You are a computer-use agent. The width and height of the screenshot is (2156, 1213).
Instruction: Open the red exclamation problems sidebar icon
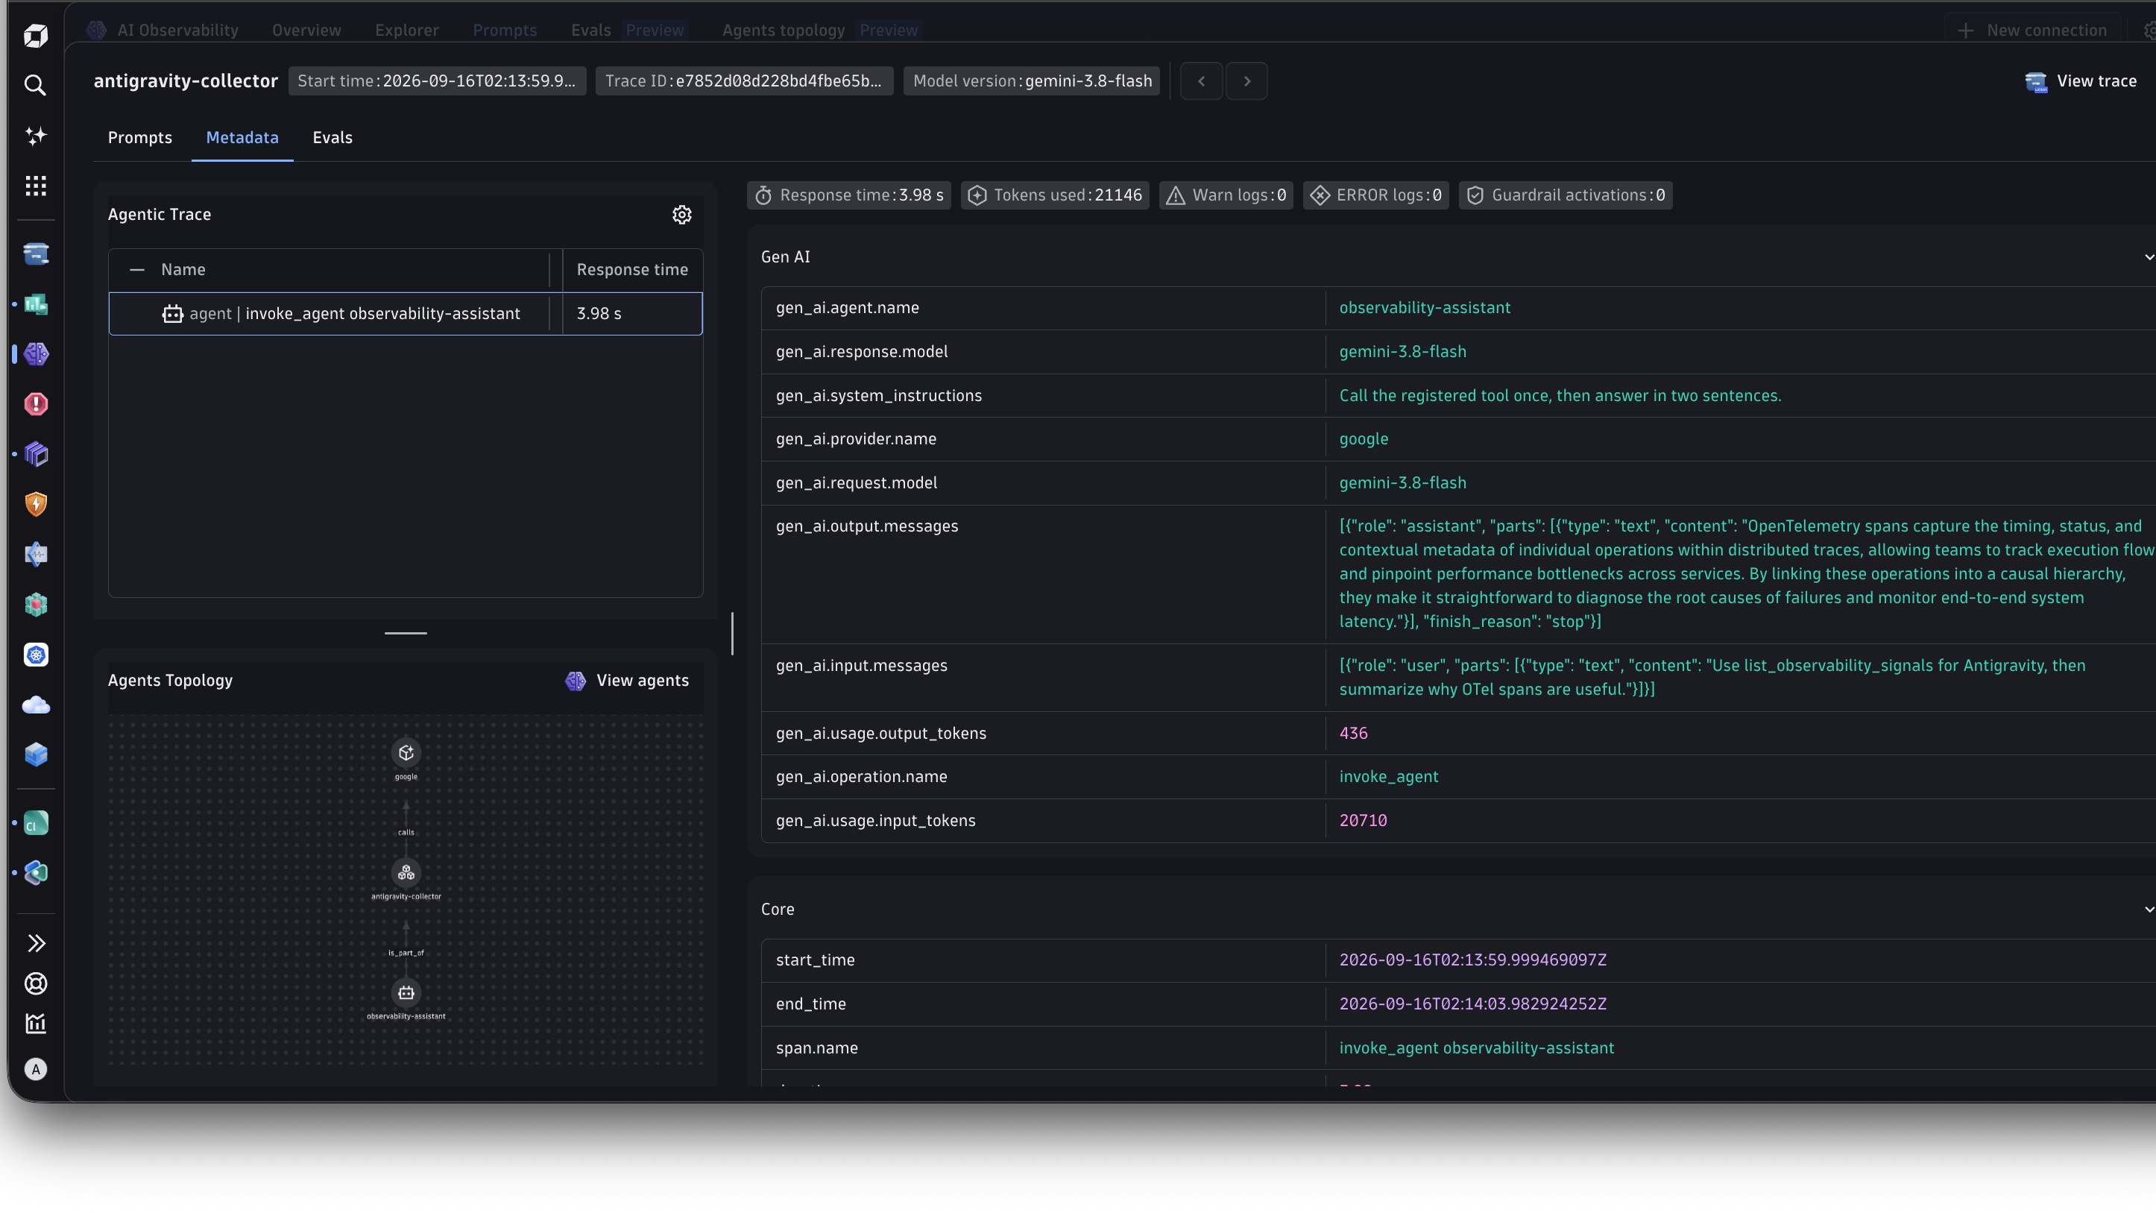coord(35,404)
